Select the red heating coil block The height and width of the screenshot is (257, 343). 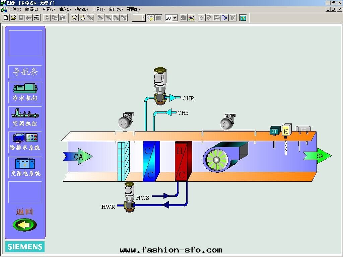[x=183, y=161]
